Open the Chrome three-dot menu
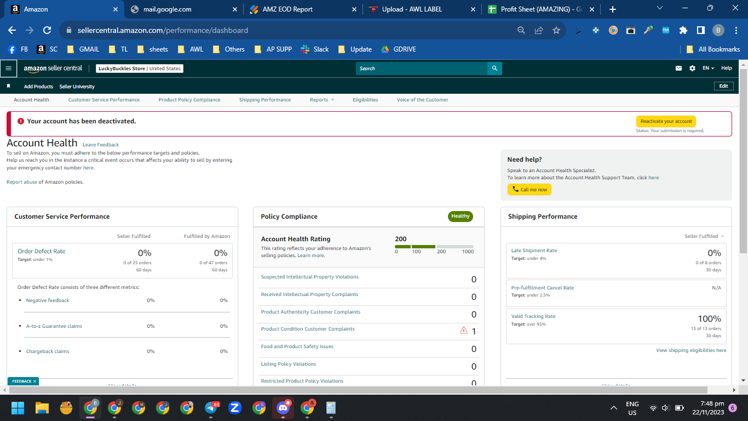Screen dimensions: 748x421 pos(736,30)
